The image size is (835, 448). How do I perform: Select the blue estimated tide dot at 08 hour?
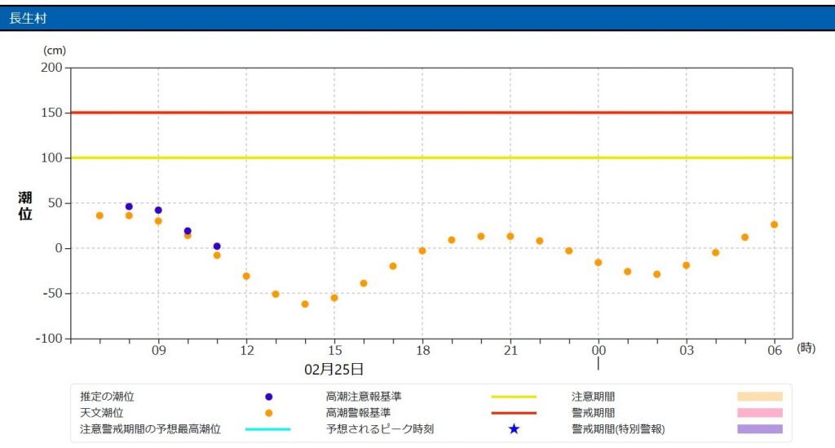pos(129,206)
